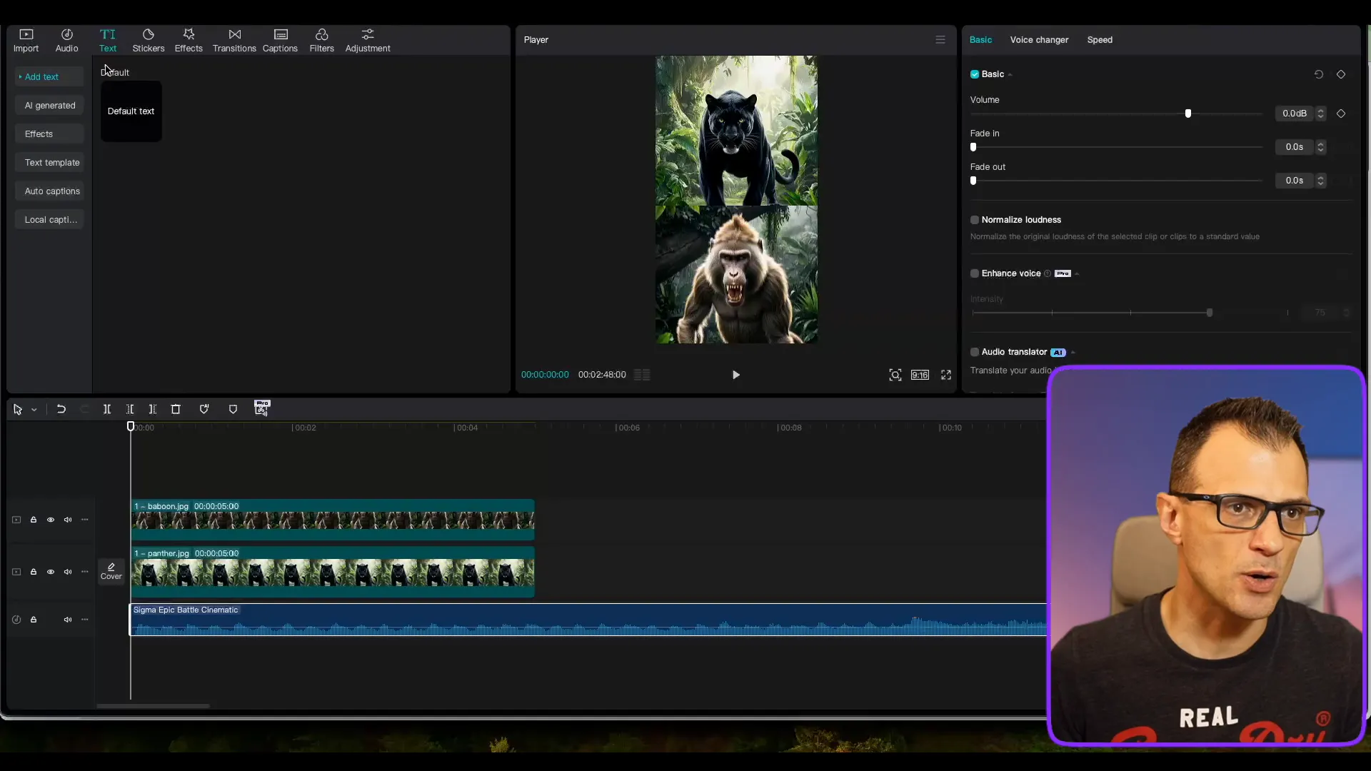Screen dimensions: 1371x771
Task: Open the Player panel menu
Action: pos(940,40)
